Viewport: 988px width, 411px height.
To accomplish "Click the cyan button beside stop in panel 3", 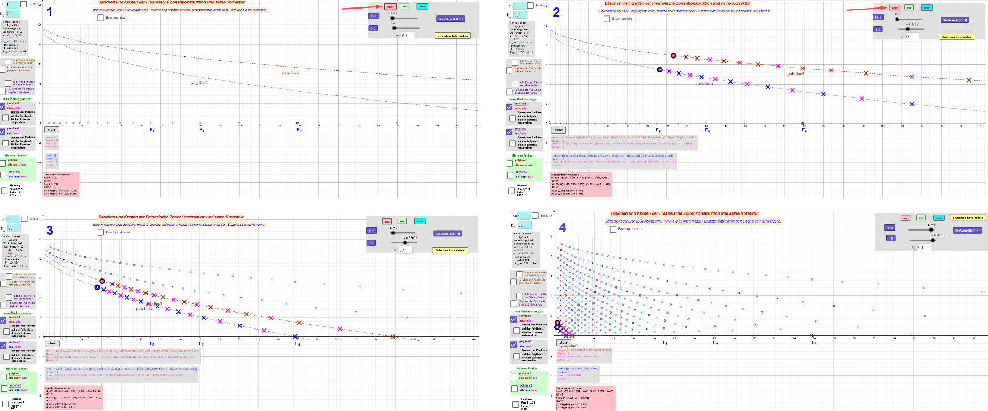I will (x=420, y=221).
